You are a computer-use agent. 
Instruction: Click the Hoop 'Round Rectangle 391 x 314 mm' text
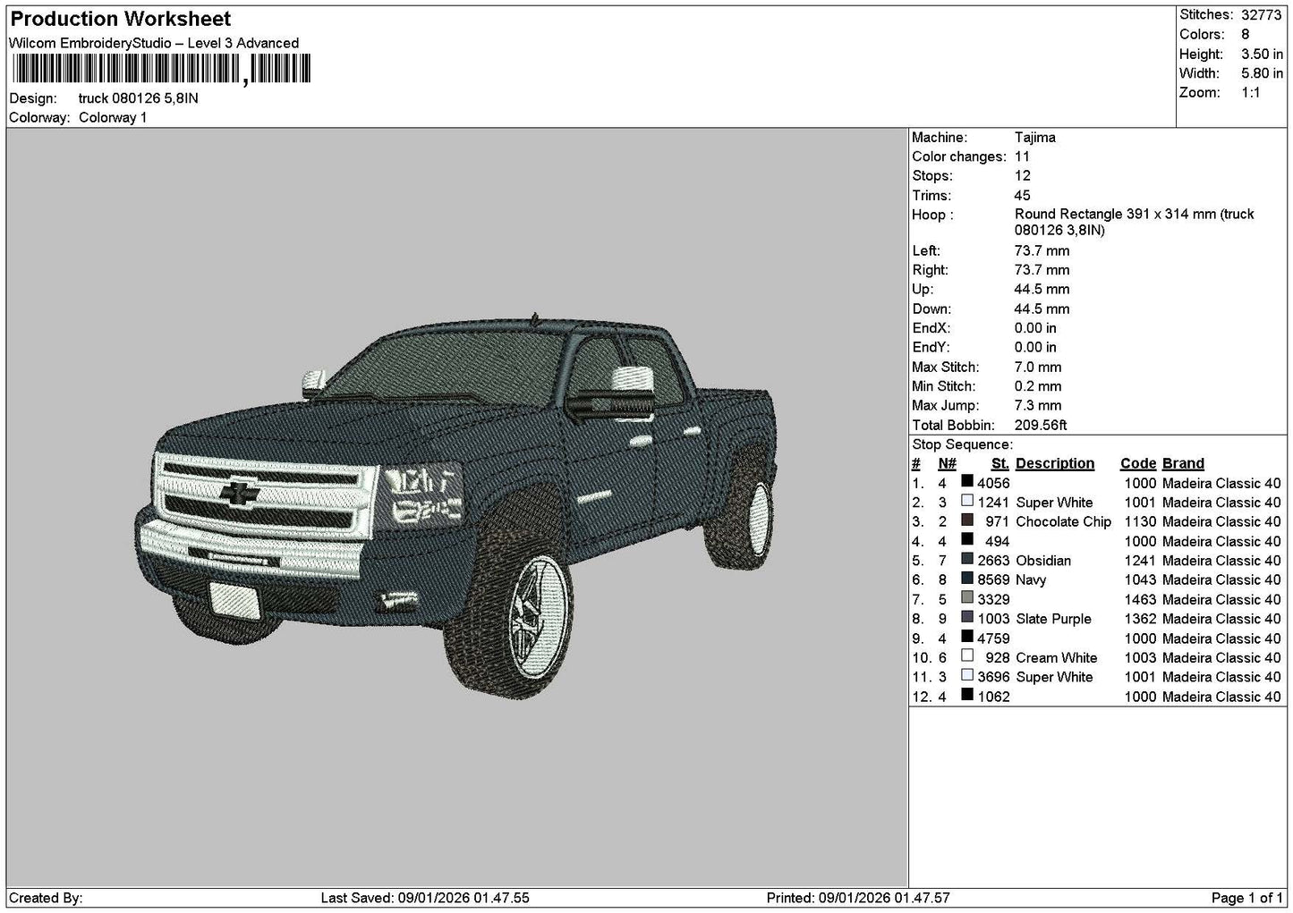(1135, 222)
